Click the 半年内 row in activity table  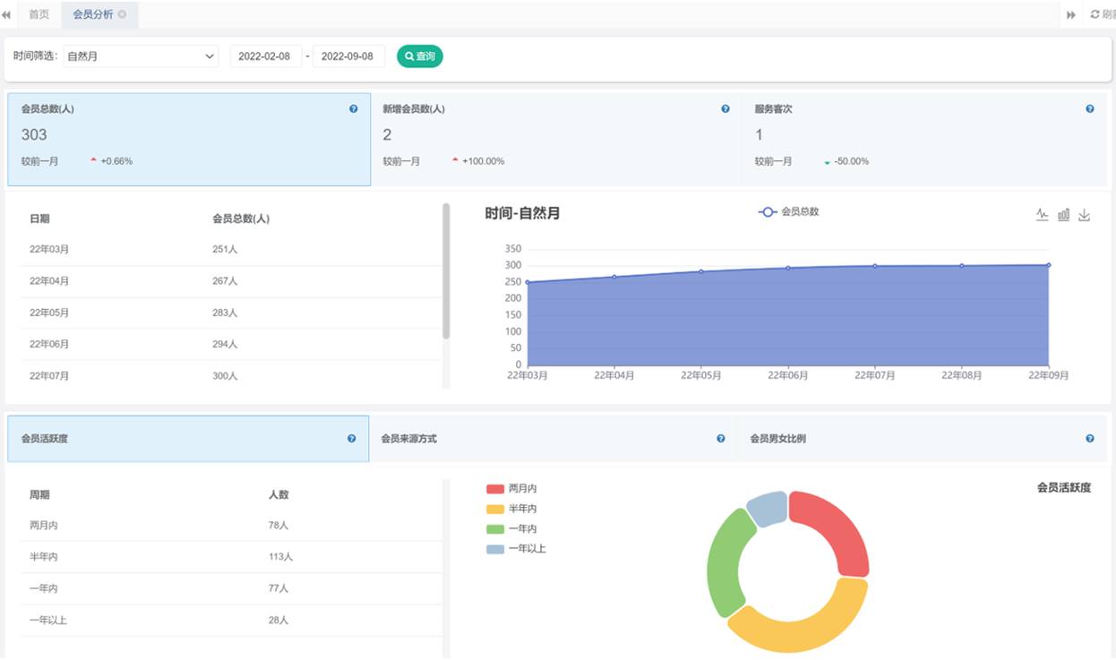[231, 557]
